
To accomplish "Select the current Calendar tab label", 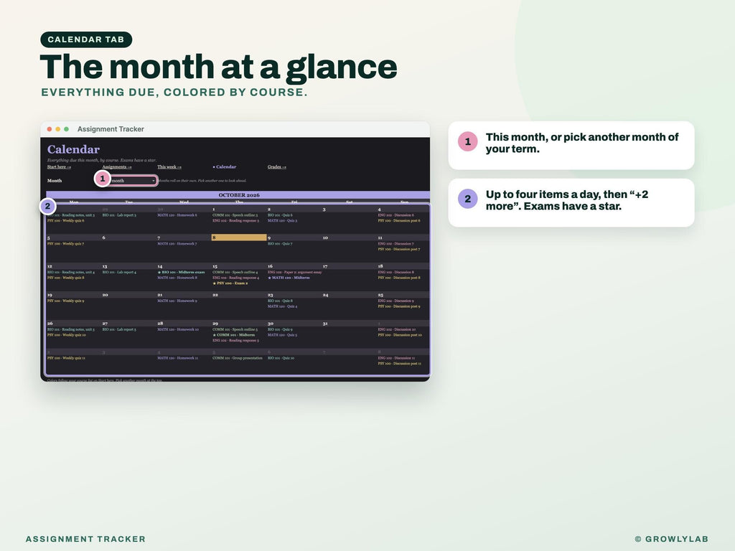I will (x=225, y=166).
